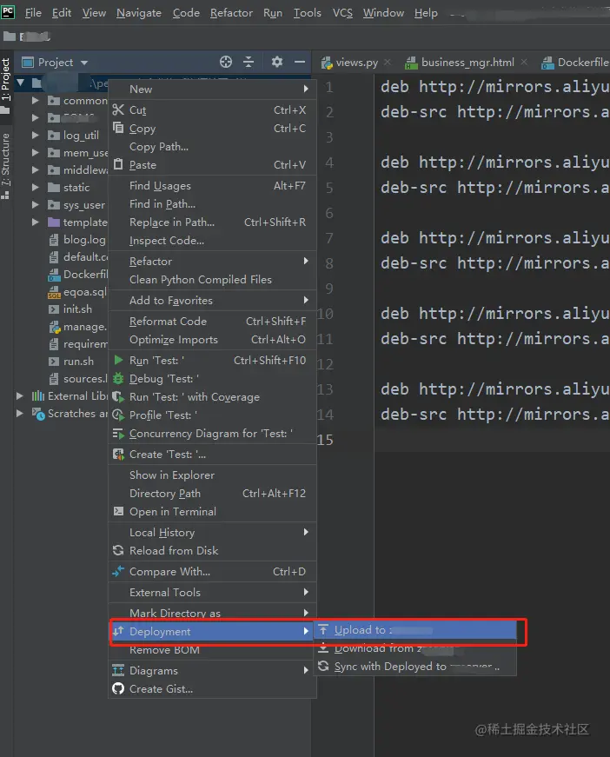Click the collapse all icon in Project panel
This screenshot has width=610, height=757.
(249, 62)
